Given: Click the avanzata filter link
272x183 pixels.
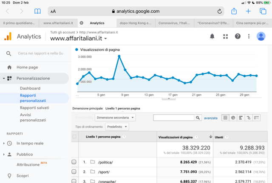Looking at the screenshot, I should 211,118.
